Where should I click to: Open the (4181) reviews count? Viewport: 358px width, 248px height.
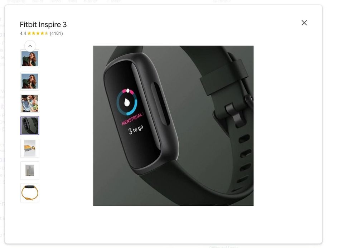pos(56,33)
